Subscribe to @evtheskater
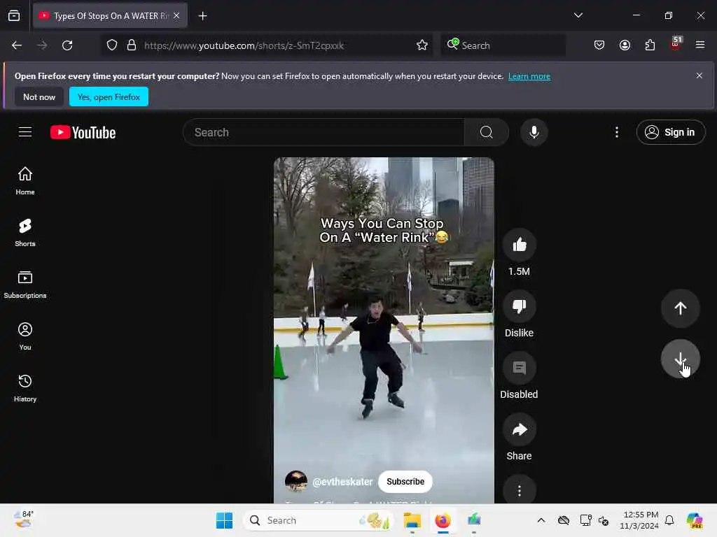The height and width of the screenshot is (537, 717). (405, 482)
